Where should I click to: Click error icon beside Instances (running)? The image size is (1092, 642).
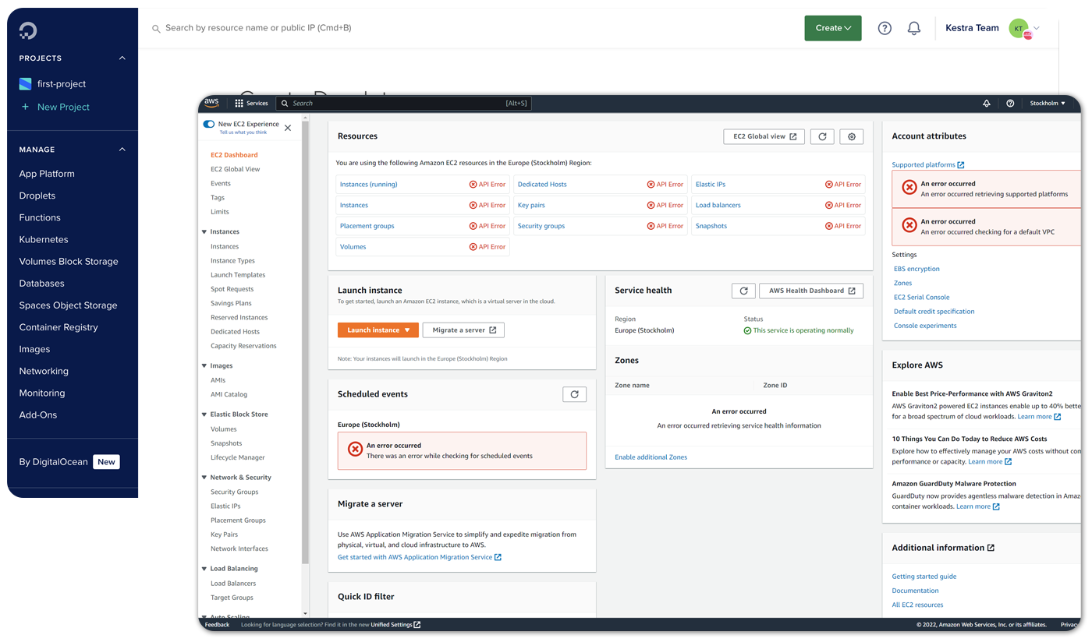click(x=473, y=185)
